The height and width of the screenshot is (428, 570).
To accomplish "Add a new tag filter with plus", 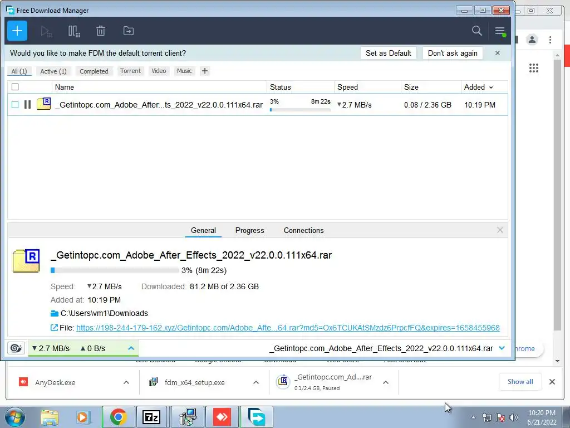I will point(205,71).
